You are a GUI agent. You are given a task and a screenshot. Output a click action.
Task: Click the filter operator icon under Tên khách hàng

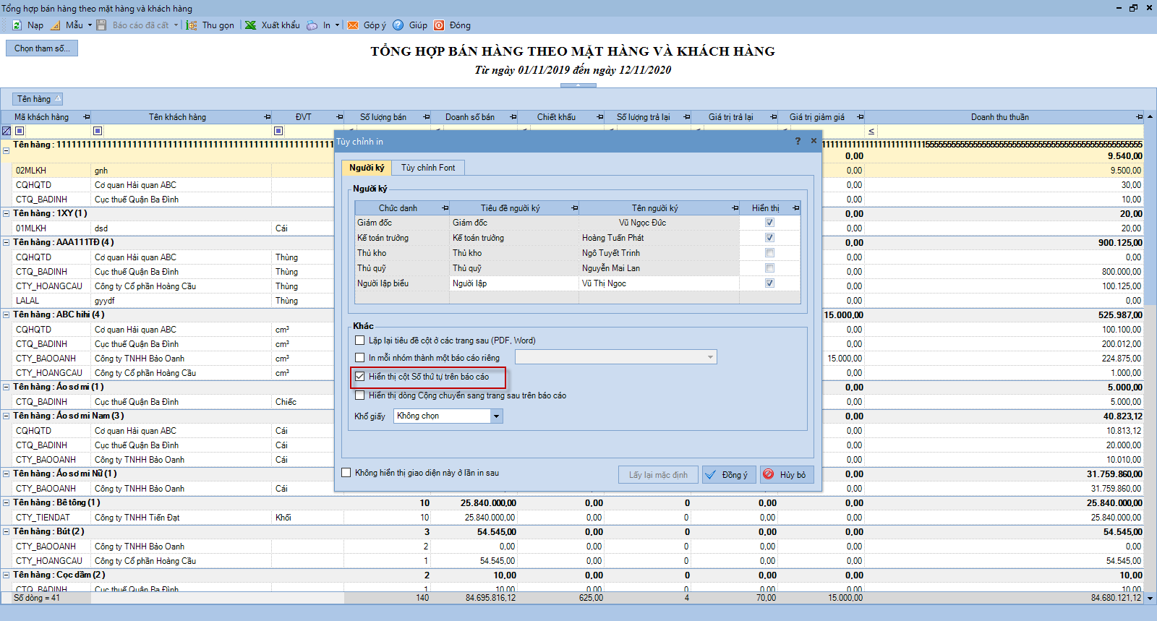[98, 131]
